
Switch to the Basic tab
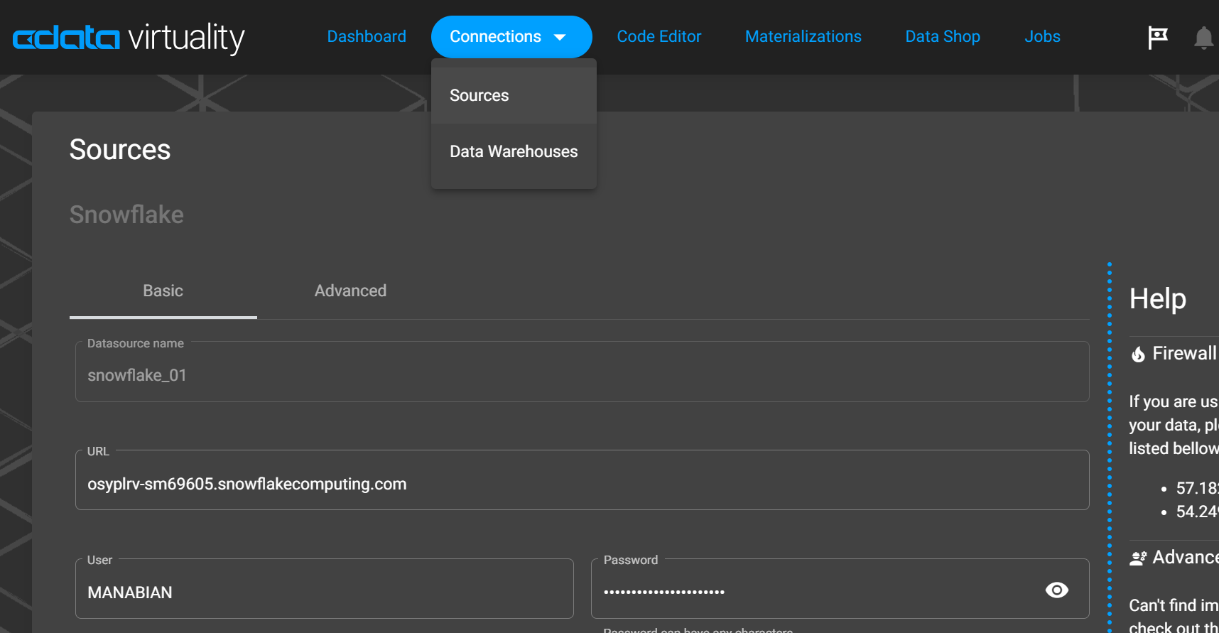tap(163, 291)
